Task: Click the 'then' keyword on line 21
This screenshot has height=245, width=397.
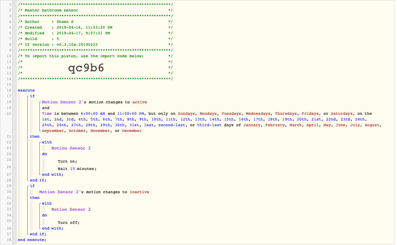Action: click(35, 136)
